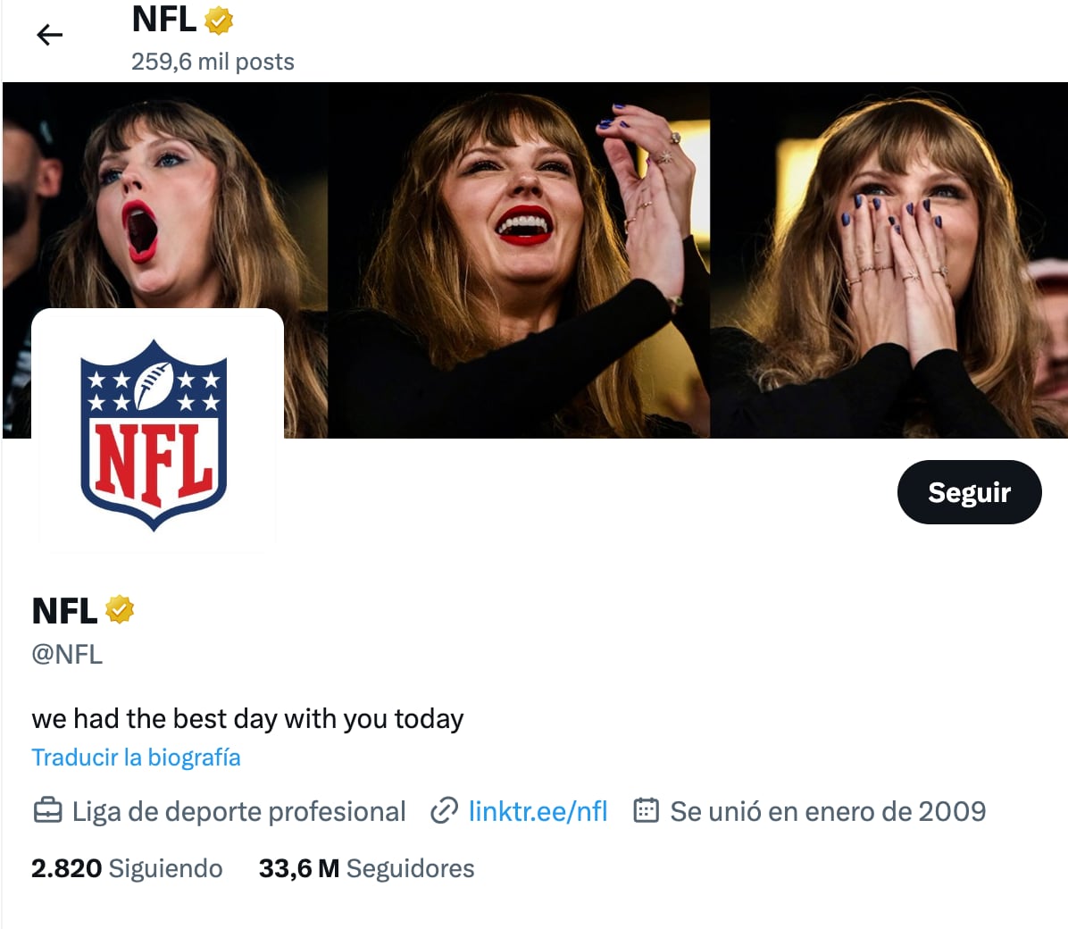Click the NFL title in the top header
The height and width of the screenshot is (929, 1068).
pos(164,20)
